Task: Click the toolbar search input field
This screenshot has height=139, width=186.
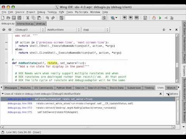Action: pyautogui.click(x=83, y=18)
